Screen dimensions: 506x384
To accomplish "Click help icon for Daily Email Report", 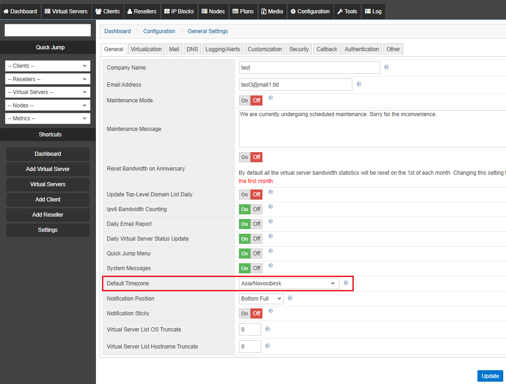I will [x=271, y=221].
